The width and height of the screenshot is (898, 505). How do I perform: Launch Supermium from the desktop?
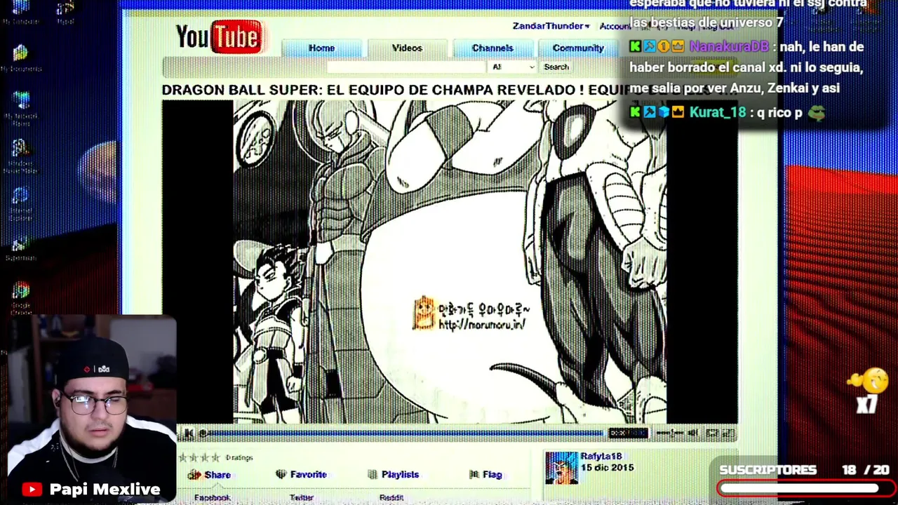click(21, 247)
